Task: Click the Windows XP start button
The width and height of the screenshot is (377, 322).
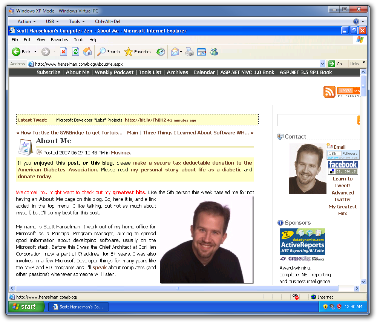Action: coord(26,307)
